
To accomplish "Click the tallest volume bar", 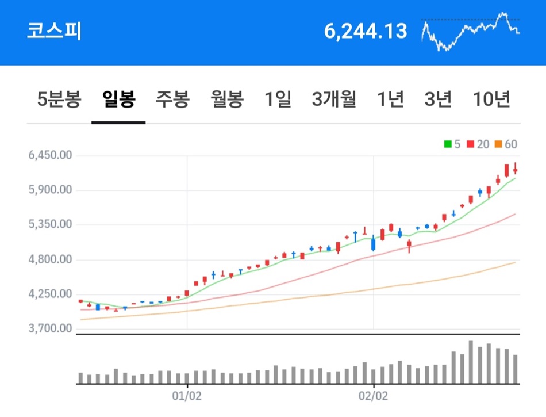I will pyautogui.click(x=471, y=362).
